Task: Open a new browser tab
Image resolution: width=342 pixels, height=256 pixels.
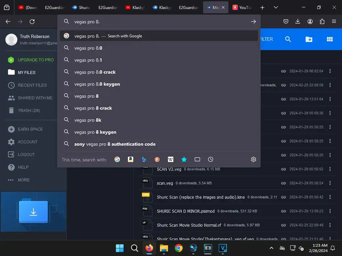Action: [x=263, y=8]
